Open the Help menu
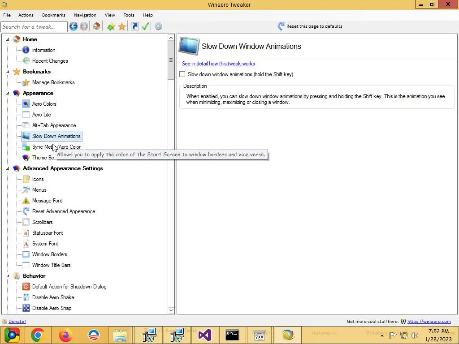Screen dimensions: 459x344 (x=148, y=15)
